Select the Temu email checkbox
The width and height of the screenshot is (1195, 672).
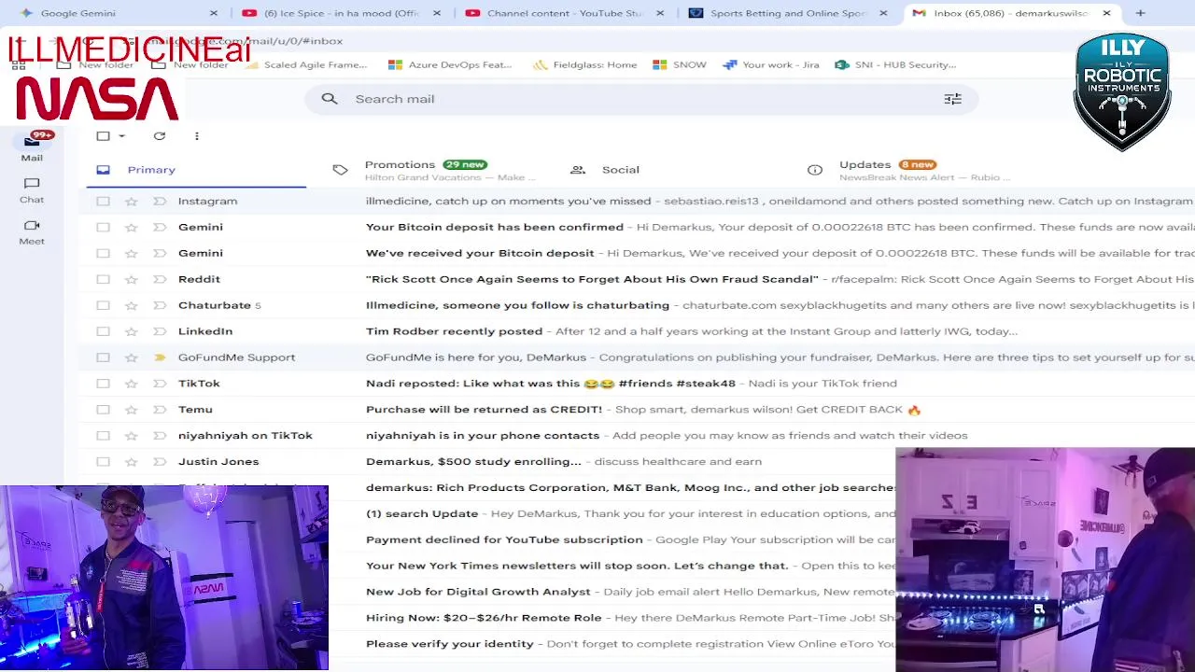click(103, 410)
